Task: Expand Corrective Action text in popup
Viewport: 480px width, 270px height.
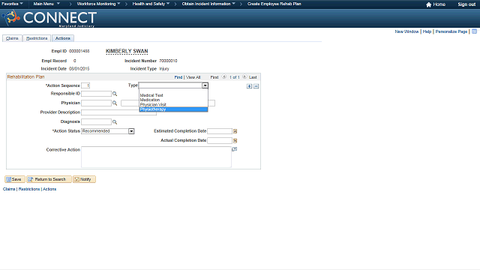Action: pyautogui.click(x=235, y=149)
